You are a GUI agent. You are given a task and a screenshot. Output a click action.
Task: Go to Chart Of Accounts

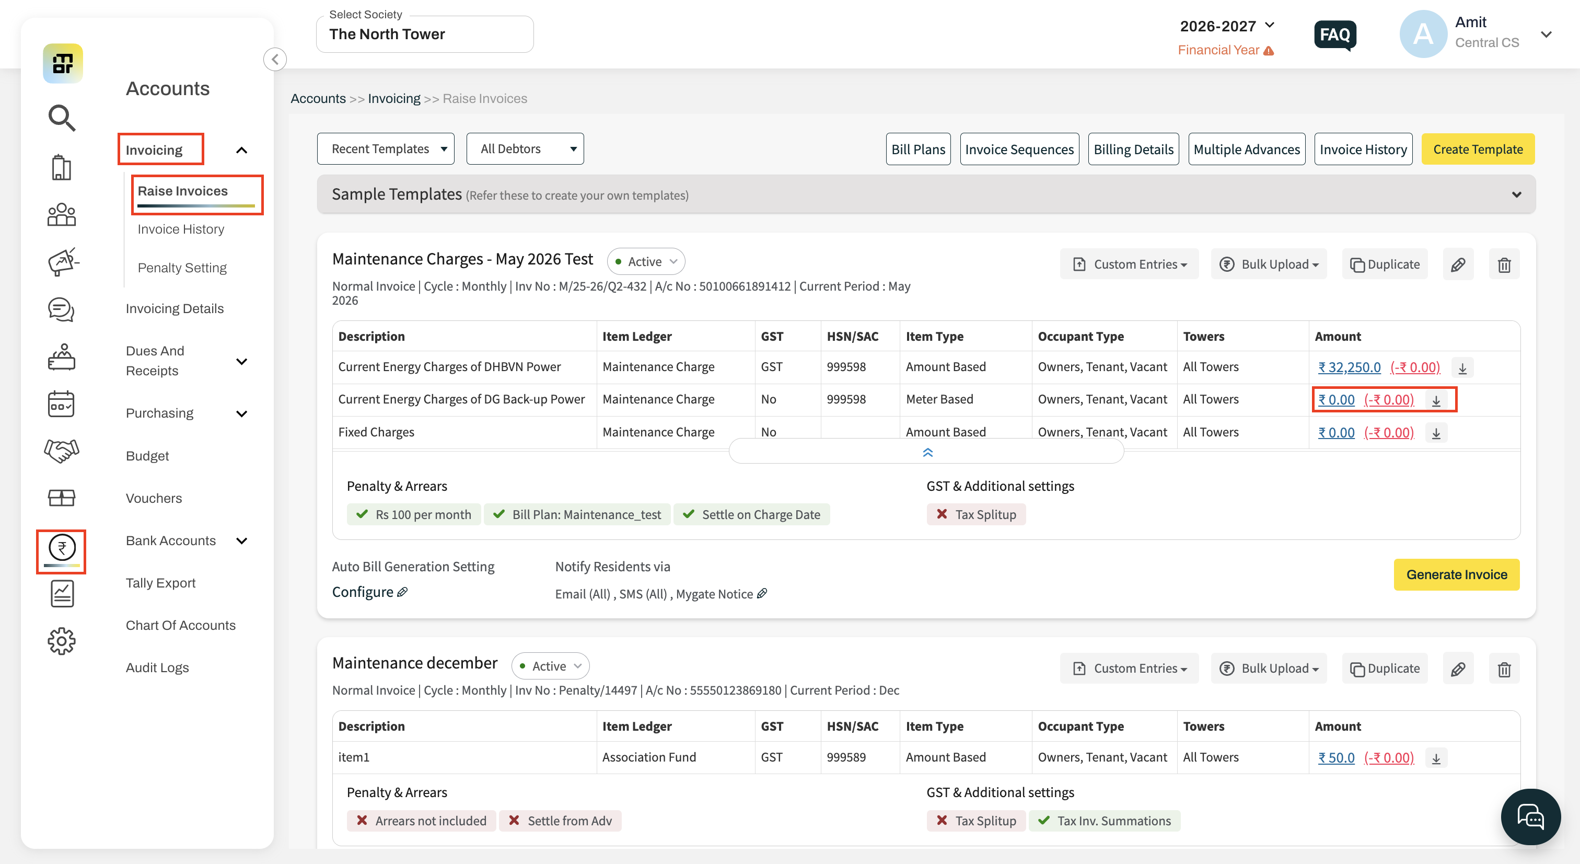[x=180, y=625]
